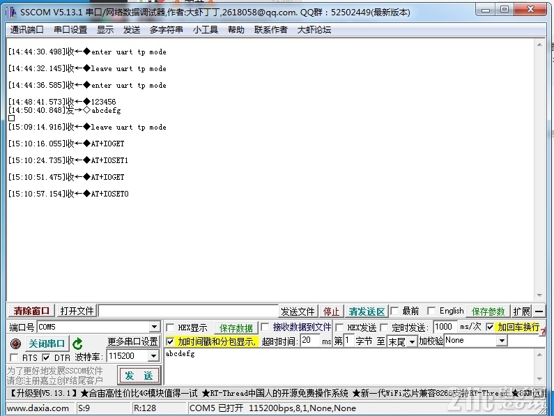
Task: Toggle the 最前 always-on-top checkbox
Action: click(x=394, y=311)
